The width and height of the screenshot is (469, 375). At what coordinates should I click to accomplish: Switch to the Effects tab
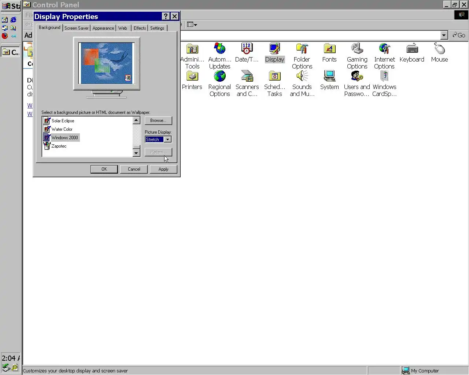(x=140, y=28)
